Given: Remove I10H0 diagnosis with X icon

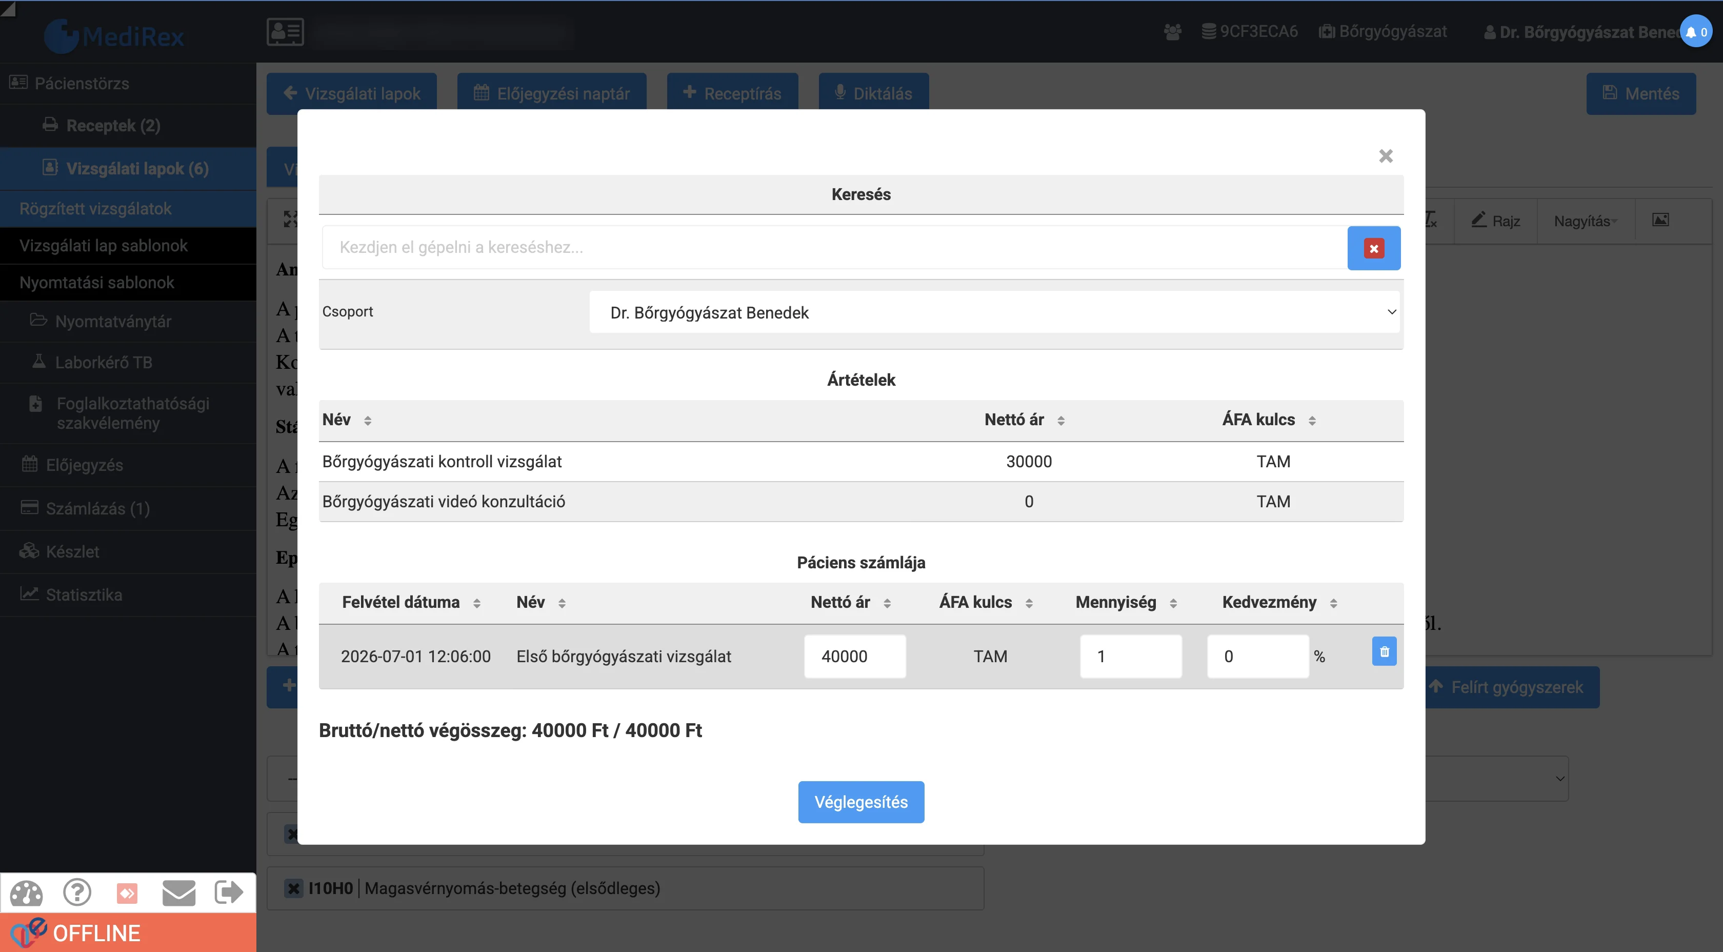Looking at the screenshot, I should click(x=293, y=888).
